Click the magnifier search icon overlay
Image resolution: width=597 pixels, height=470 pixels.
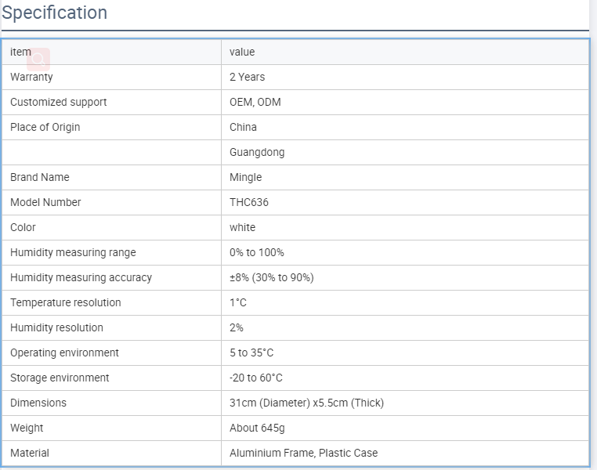38,60
